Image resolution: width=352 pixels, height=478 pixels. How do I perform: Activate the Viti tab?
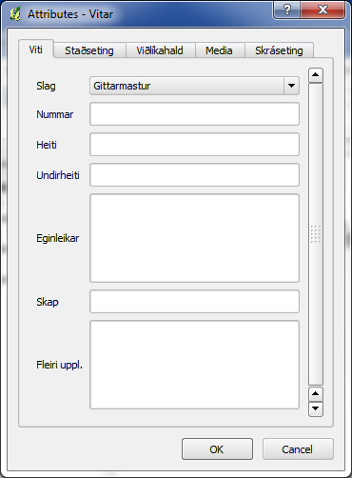pos(36,50)
